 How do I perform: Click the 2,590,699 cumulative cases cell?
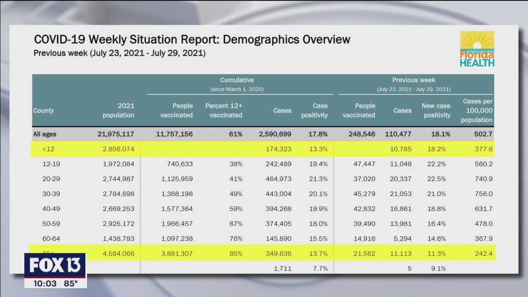(275, 134)
